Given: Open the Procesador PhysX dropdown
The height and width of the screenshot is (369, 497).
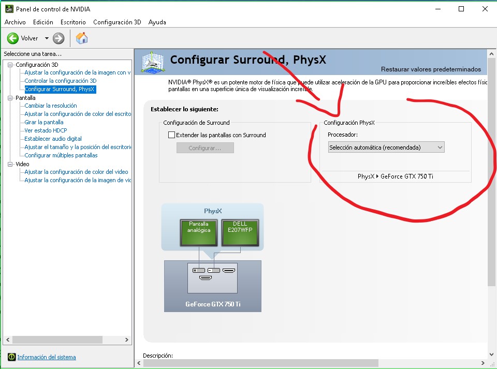Looking at the screenshot, I should click(x=386, y=147).
